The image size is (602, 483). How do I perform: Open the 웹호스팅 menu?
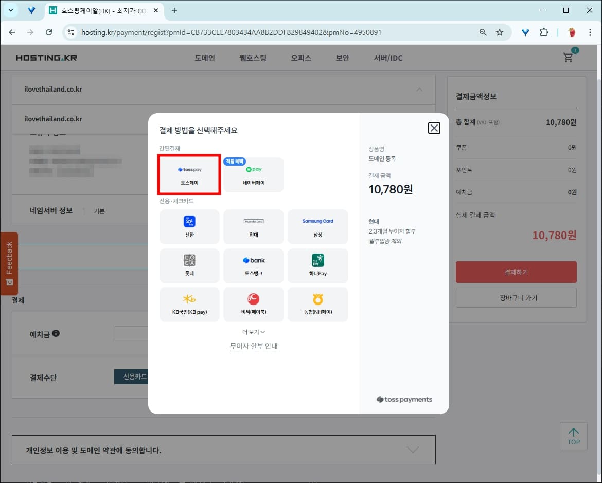click(x=253, y=58)
